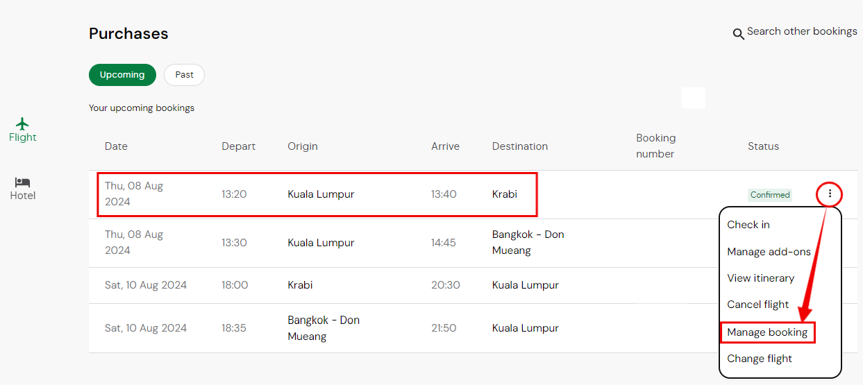Screen dimensions: 863x385
Task: Switch to the Upcoming bookings tab
Action: pos(122,75)
